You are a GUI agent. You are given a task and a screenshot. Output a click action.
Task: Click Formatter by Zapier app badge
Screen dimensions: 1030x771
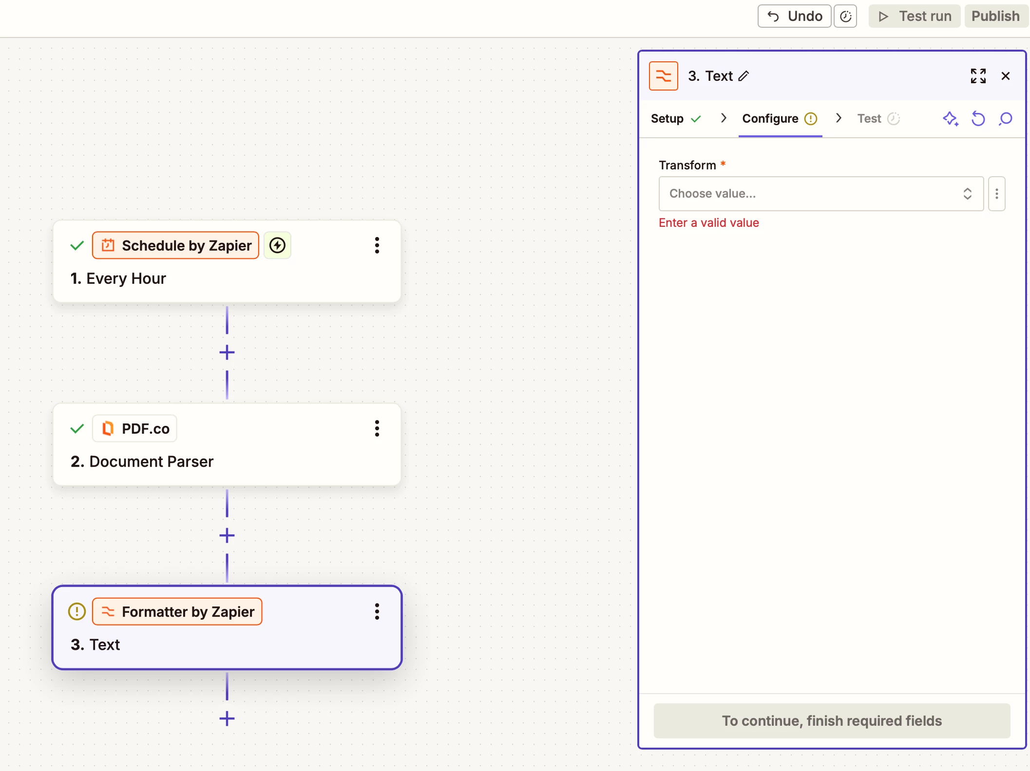pos(177,611)
